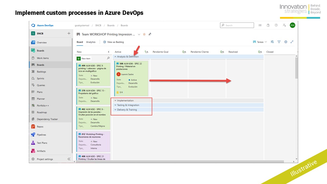Open card 508 ALM 4266 - SPEC 22

[131, 78]
